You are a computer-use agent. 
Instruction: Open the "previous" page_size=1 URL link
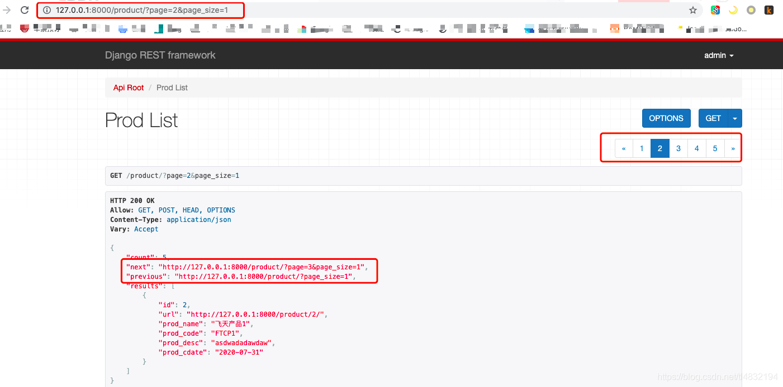(x=264, y=277)
